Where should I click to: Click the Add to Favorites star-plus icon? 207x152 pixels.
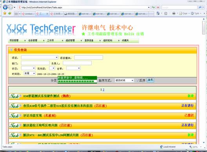tap(10, 13)
